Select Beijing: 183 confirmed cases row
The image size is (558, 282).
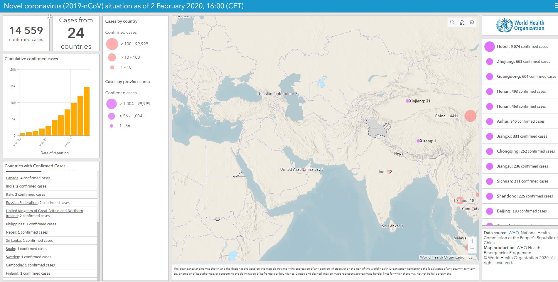pos(521,211)
